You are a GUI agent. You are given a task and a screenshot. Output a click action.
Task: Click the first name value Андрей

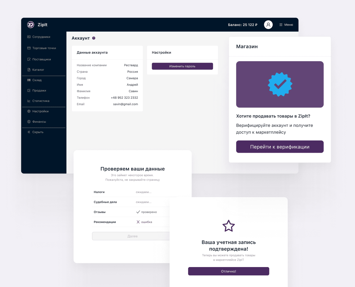click(132, 84)
